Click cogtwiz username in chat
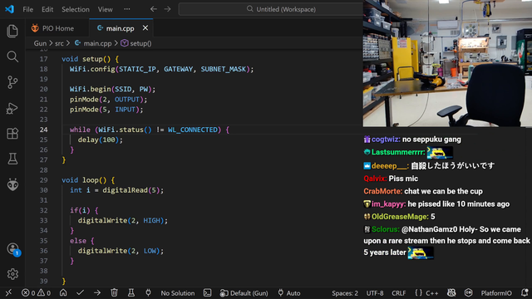Image resolution: width=532 pixels, height=299 pixels. tap(386, 140)
